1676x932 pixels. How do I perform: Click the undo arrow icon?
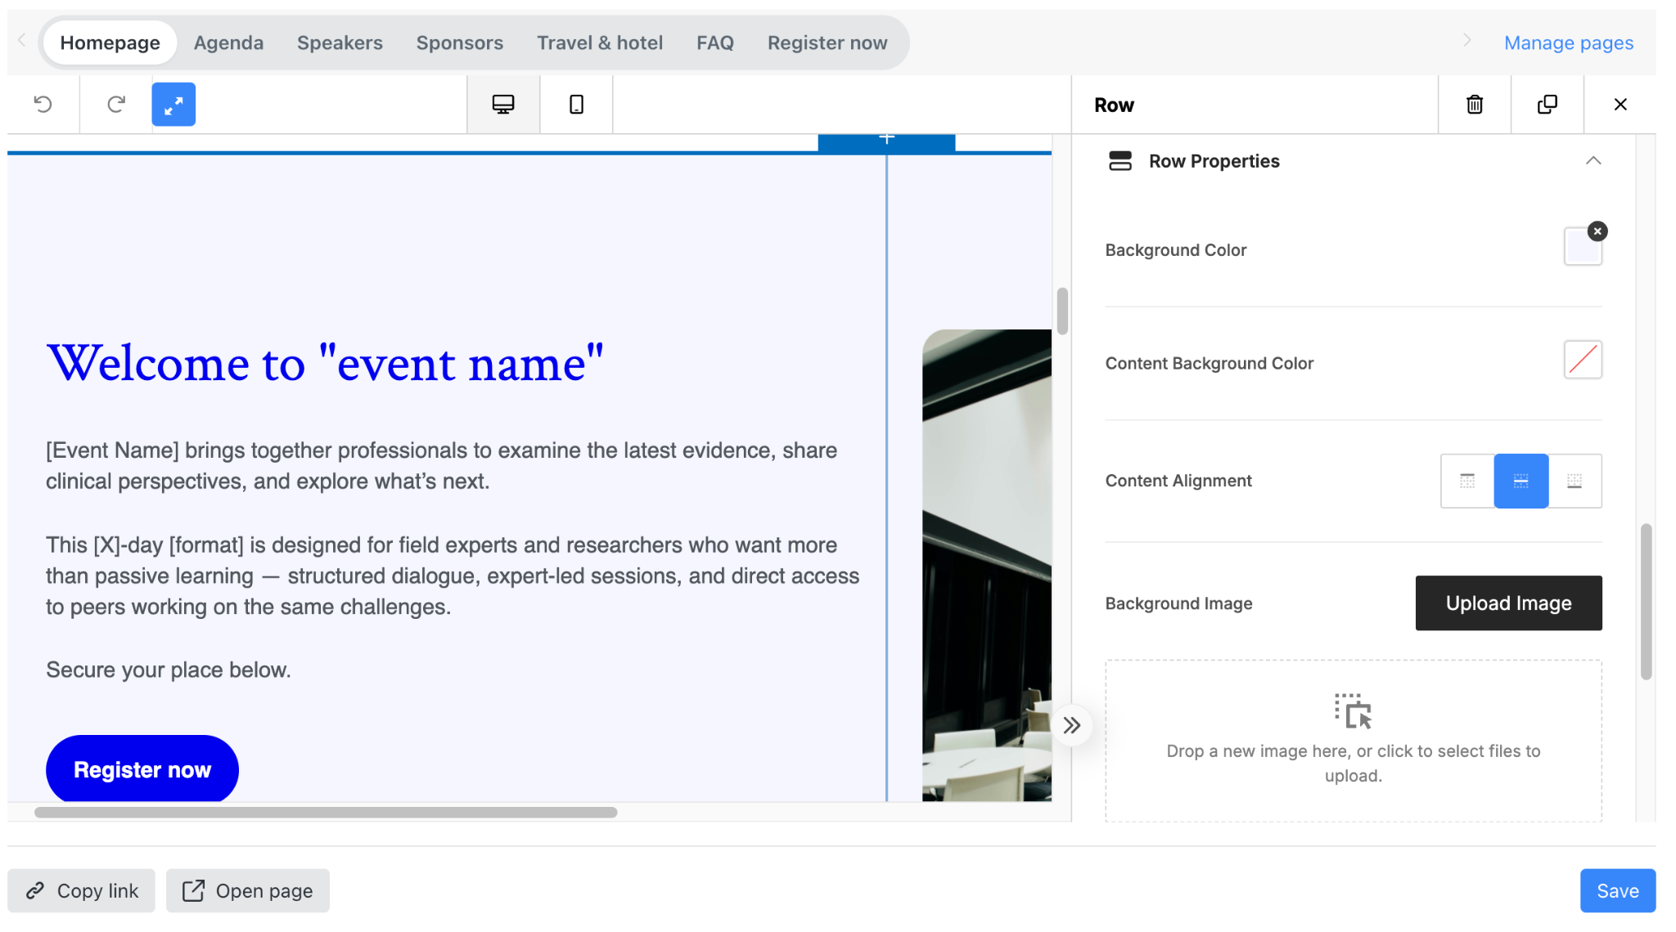pos(43,104)
